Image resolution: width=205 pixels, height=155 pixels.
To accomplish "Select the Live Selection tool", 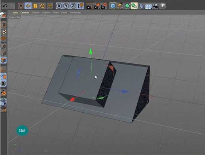I will (21, 6).
